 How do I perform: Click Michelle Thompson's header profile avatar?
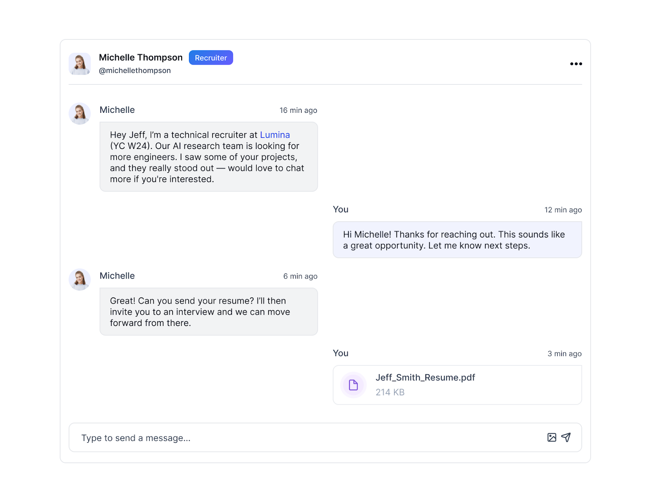tap(80, 64)
